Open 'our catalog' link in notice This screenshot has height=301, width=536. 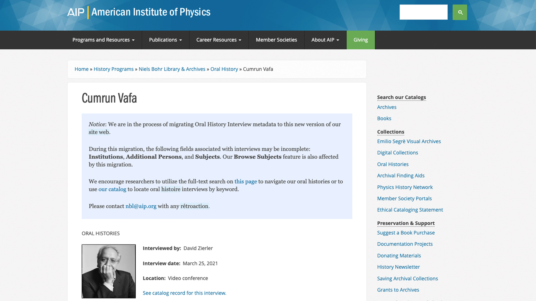pyautogui.click(x=112, y=189)
